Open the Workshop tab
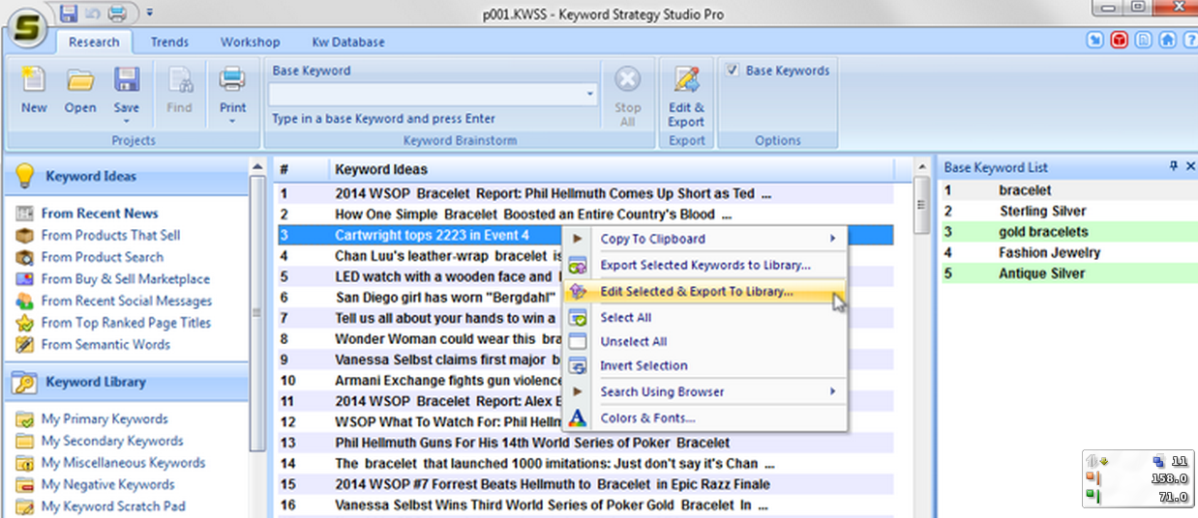Viewport: 1198px width, 518px height. click(250, 43)
